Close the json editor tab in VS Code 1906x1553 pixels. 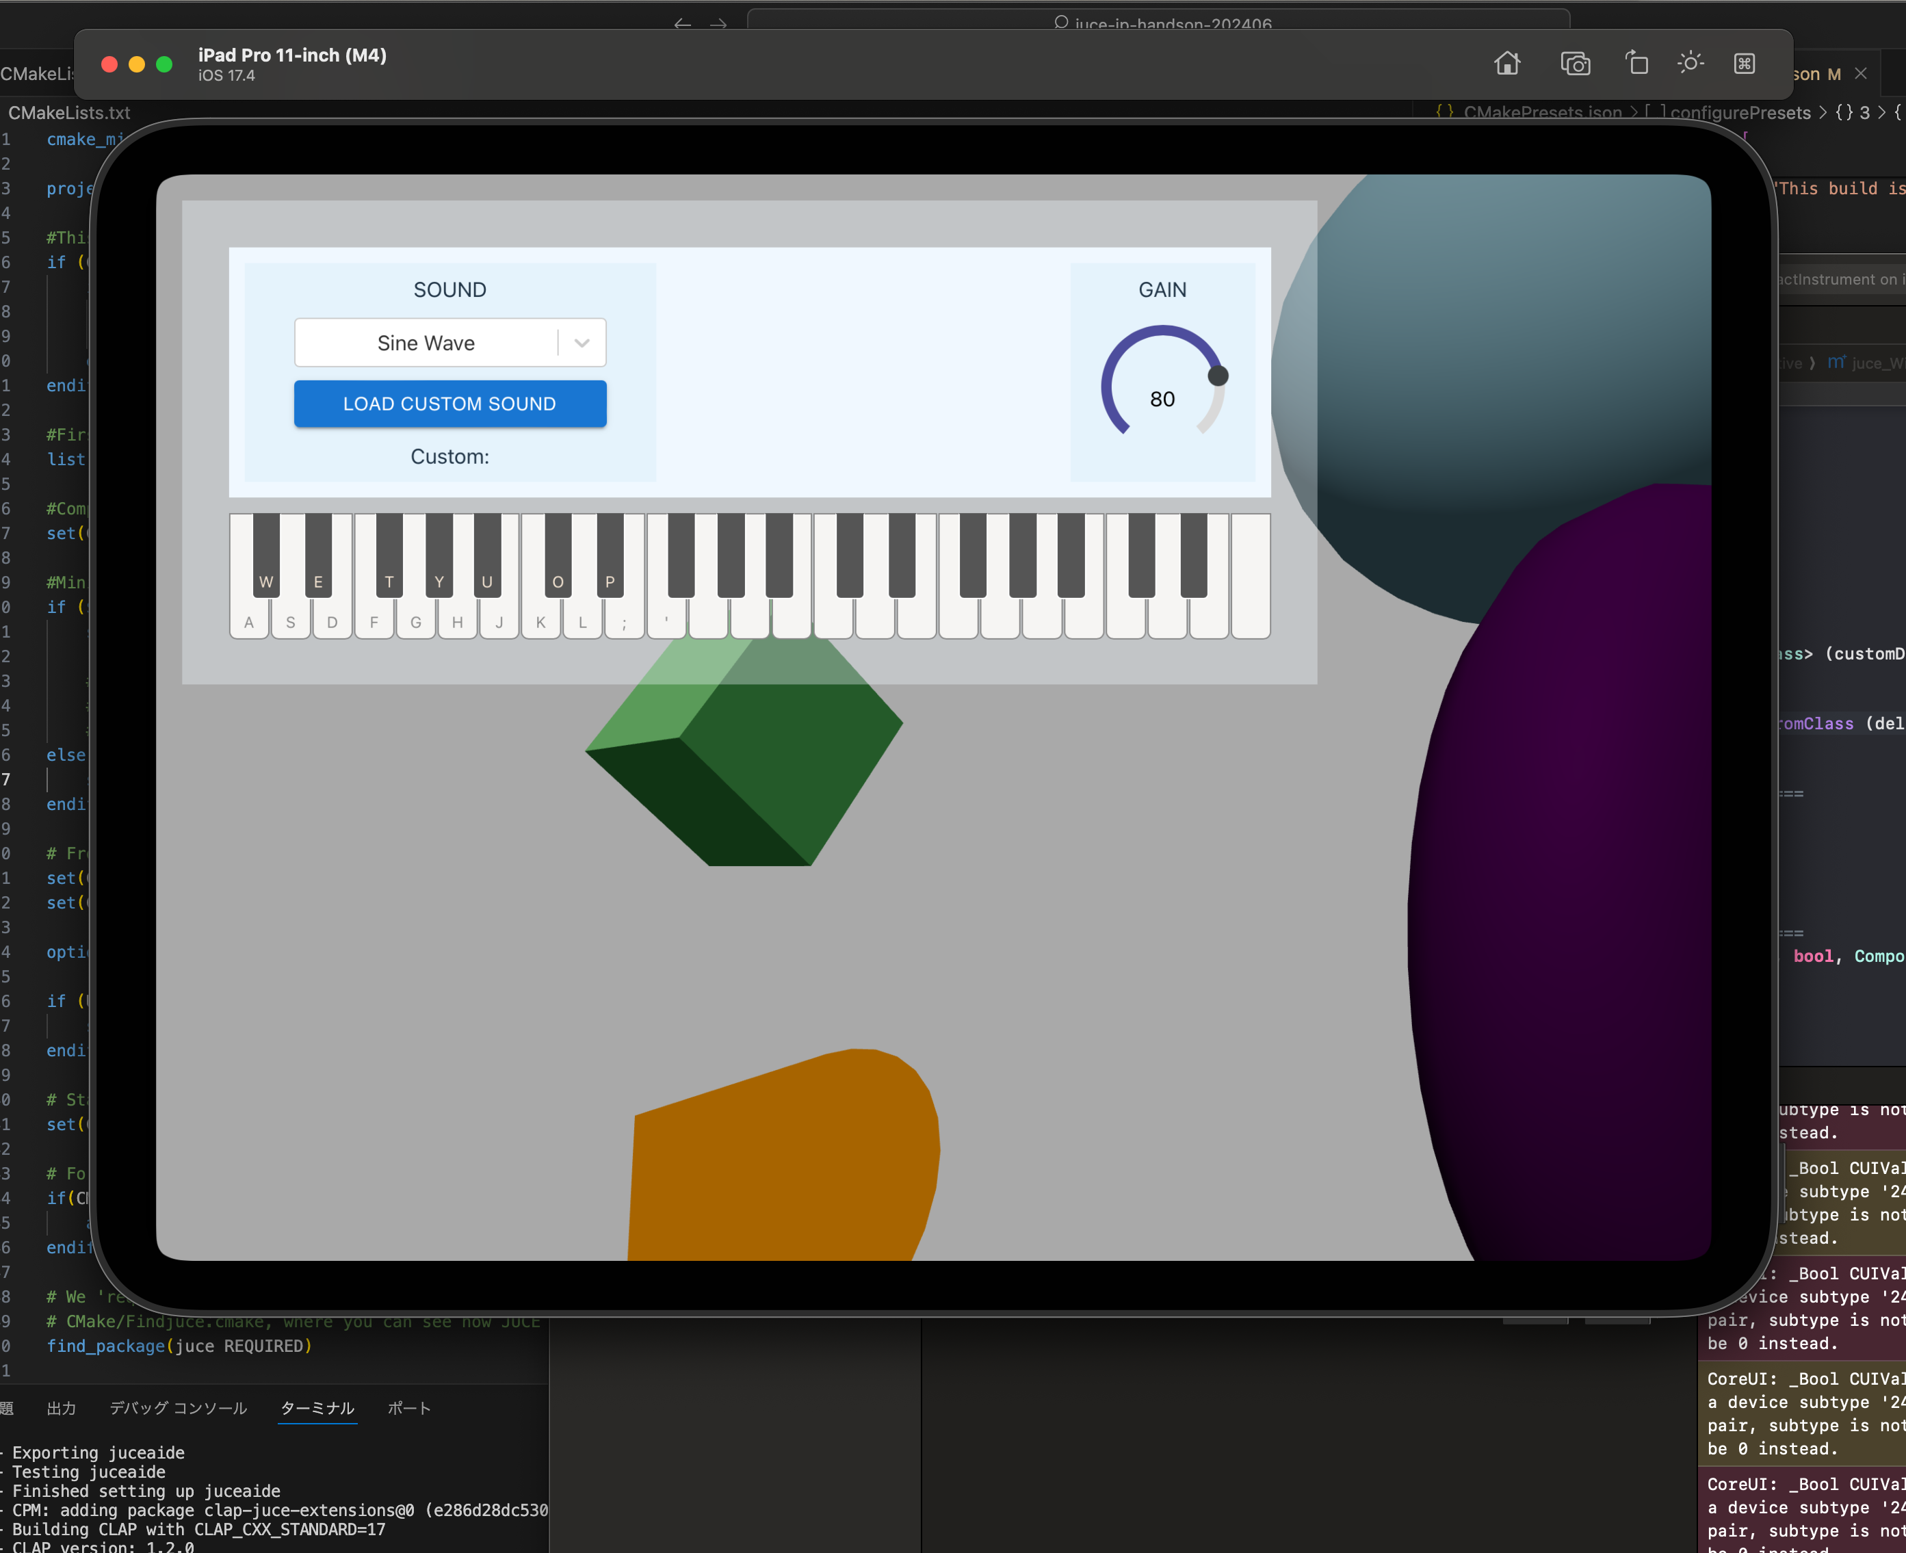tap(1862, 75)
